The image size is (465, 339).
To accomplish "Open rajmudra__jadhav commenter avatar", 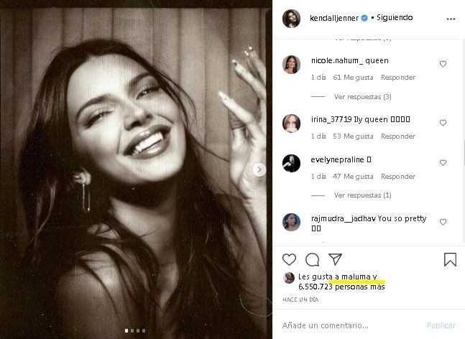I will (x=291, y=222).
